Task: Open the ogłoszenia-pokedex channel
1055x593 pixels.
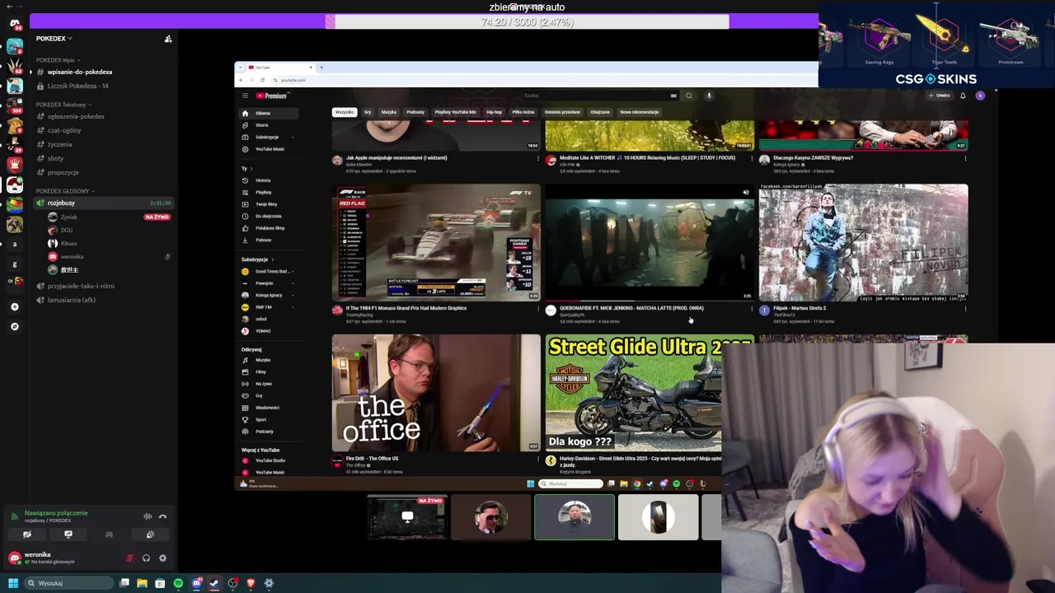Action: (x=103, y=116)
